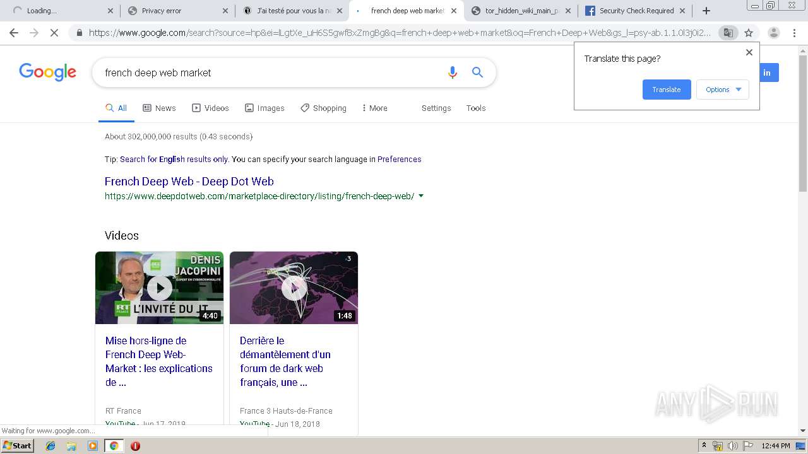Close the Translate this page popup

coord(749,52)
